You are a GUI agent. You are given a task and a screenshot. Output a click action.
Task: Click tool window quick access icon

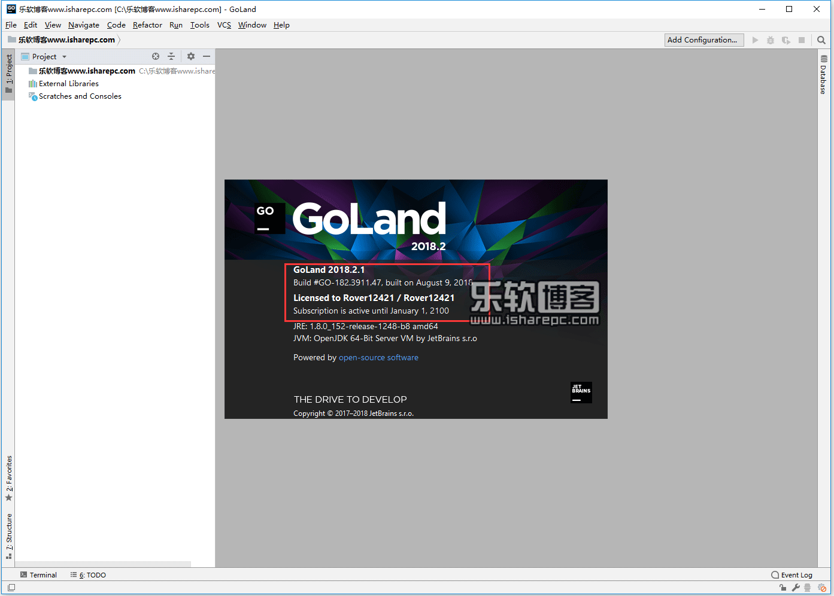point(11,588)
